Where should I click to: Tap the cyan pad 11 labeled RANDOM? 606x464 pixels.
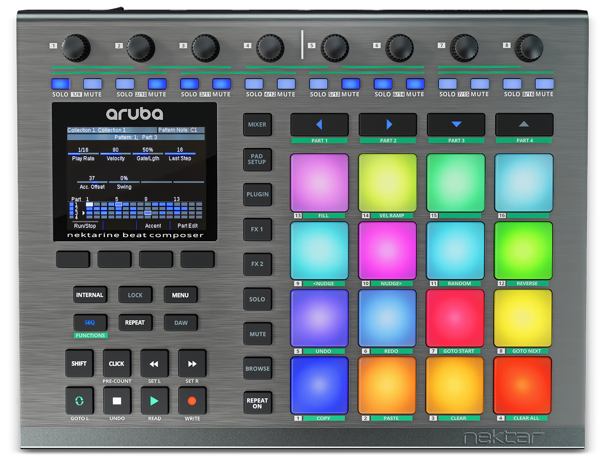pos(455,251)
